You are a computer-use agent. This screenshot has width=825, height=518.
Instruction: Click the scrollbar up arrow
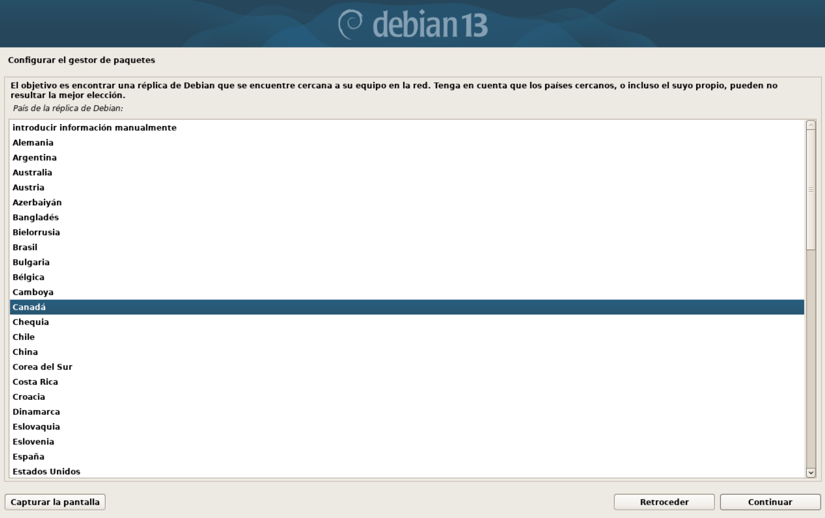click(x=811, y=125)
